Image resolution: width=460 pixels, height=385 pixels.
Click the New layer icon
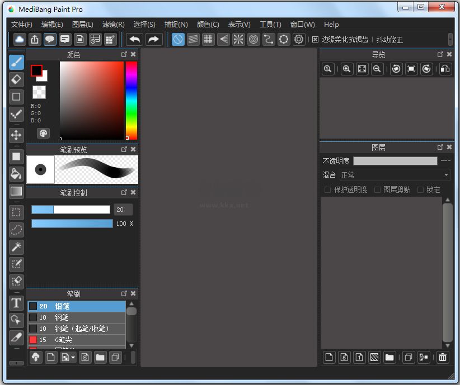tap(329, 357)
